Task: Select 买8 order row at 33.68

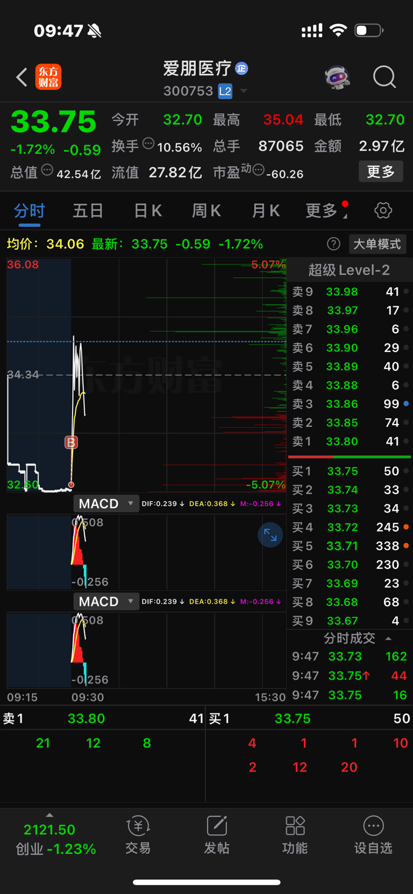Action: point(350,602)
